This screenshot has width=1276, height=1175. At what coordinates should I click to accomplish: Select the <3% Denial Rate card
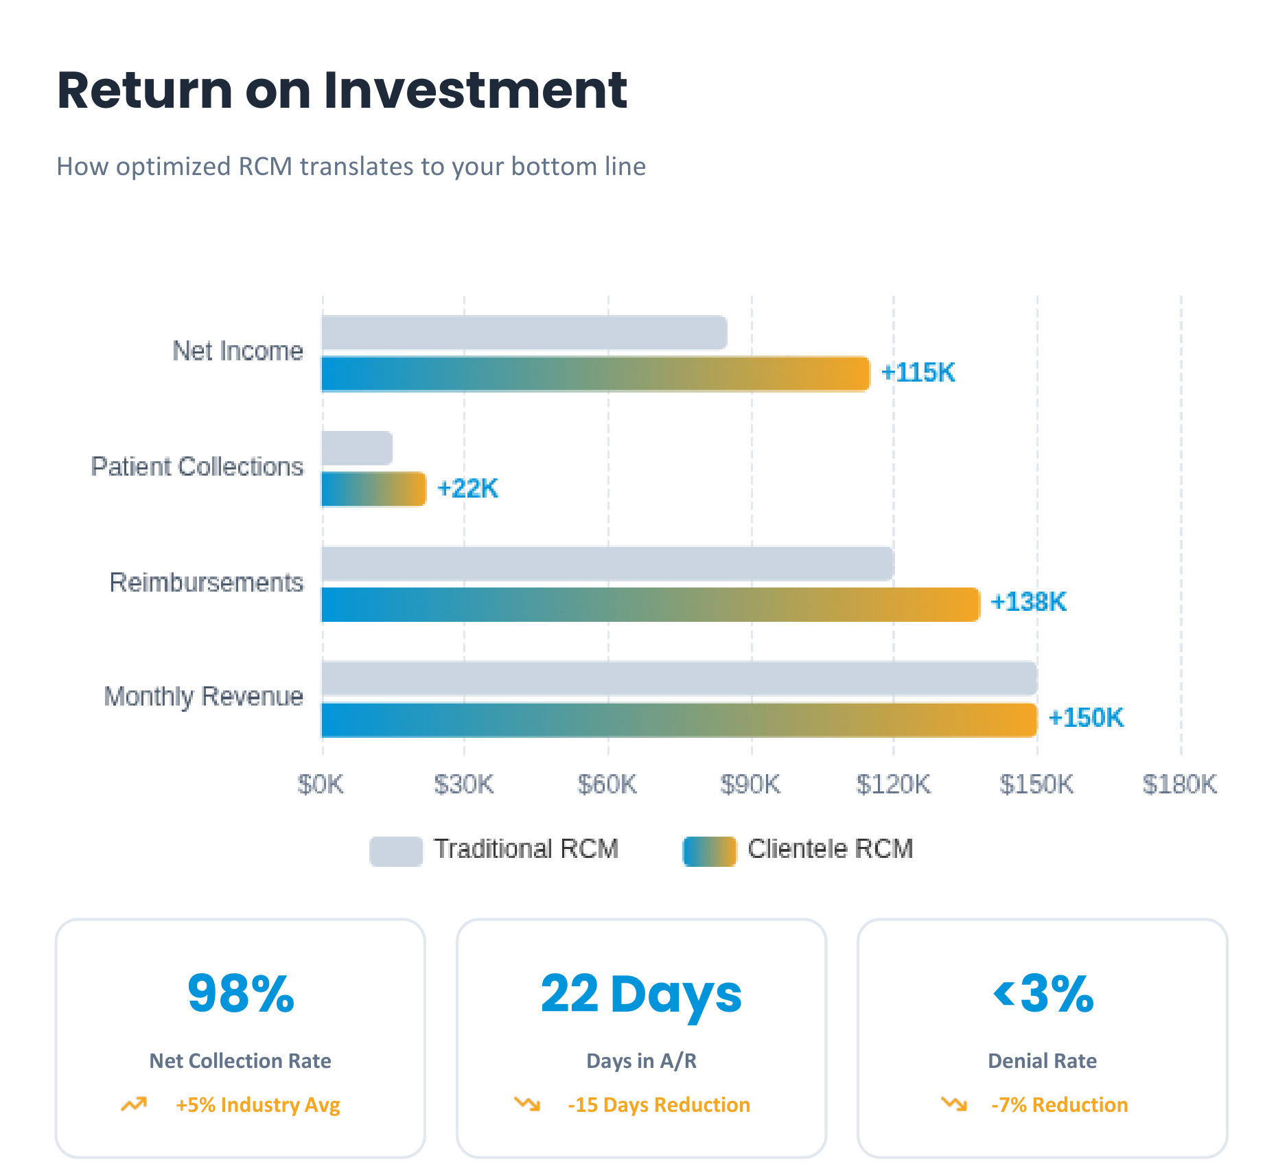(x=1042, y=1038)
